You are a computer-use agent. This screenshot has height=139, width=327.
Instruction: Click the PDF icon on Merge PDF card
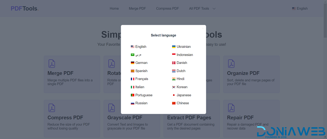coord(52,64)
